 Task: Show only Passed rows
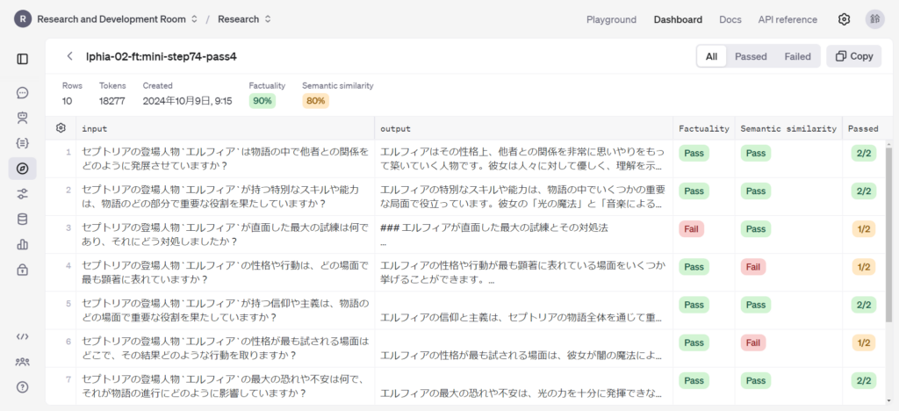[751, 56]
